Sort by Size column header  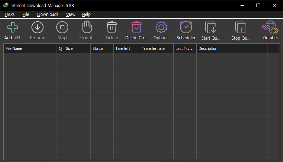tap(77, 48)
